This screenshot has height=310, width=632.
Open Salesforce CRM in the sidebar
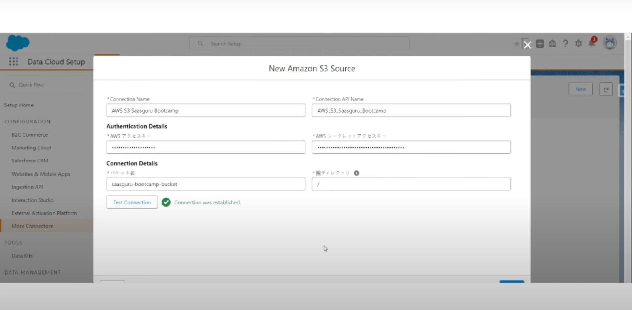click(x=30, y=161)
